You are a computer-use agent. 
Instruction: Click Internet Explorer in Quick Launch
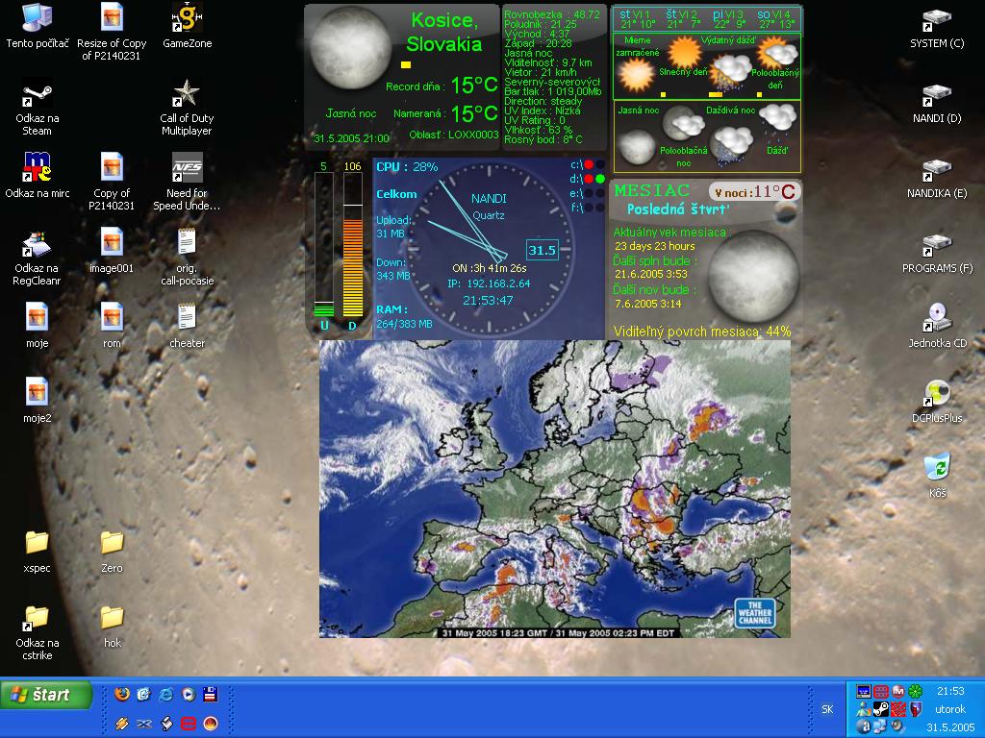click(x=165, y=694)
